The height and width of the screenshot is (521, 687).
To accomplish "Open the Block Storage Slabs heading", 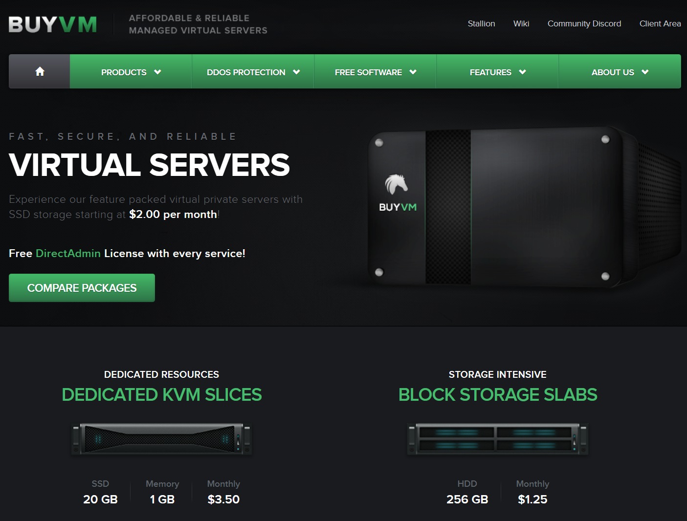I will 498,394.
